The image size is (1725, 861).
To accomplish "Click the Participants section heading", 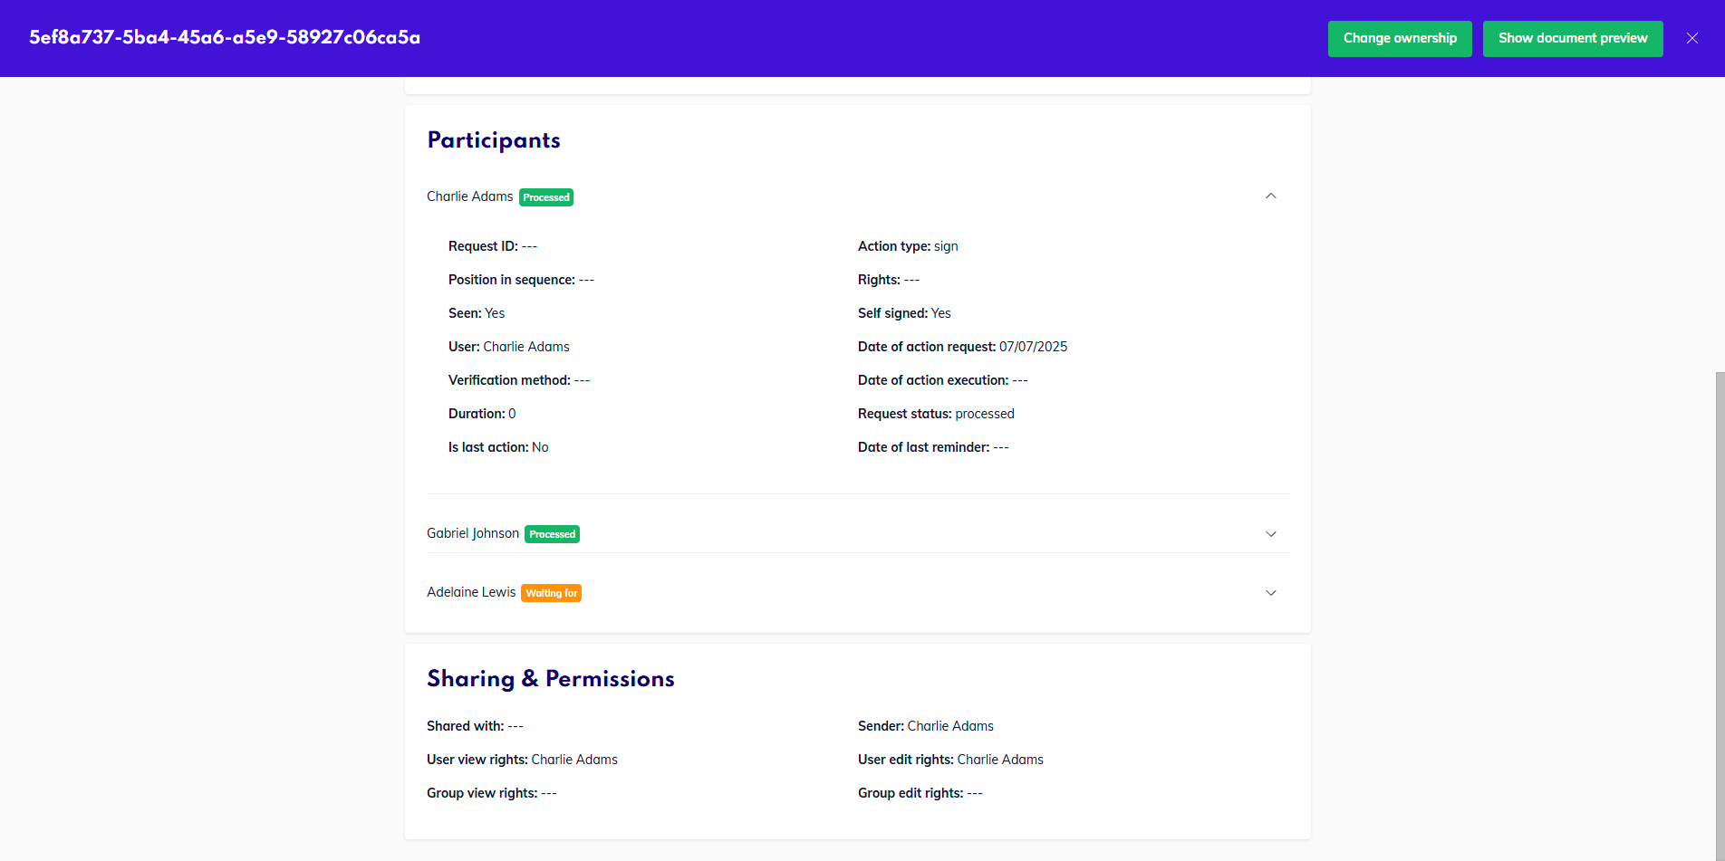I will click(494, 140).
